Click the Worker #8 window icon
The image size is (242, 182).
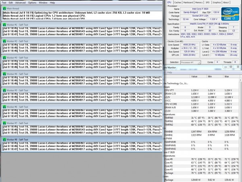coord(4,140)
